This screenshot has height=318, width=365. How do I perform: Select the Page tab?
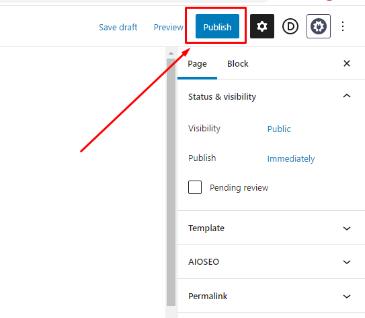[197, 64]
